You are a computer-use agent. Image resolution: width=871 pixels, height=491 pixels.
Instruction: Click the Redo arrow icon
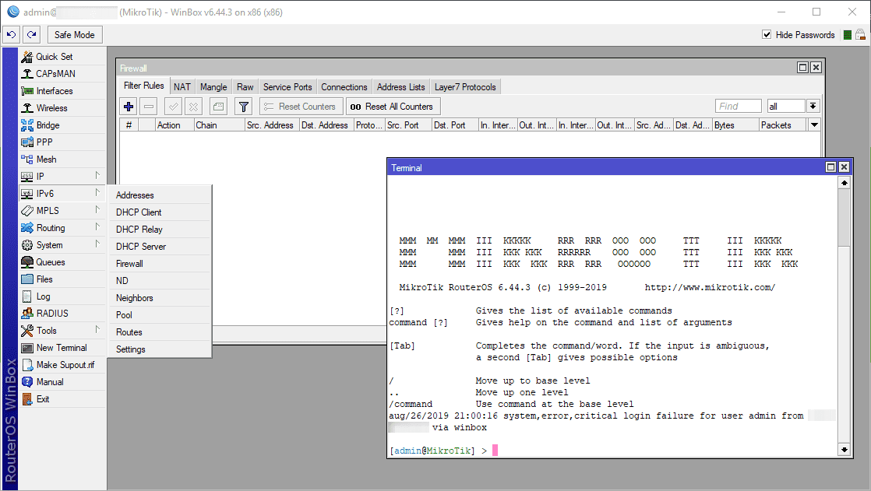click(32, 34)
